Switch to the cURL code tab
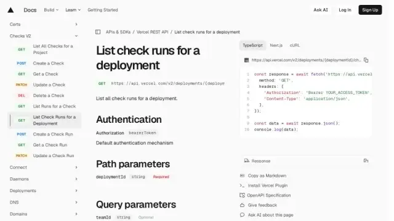 [294, 45]
